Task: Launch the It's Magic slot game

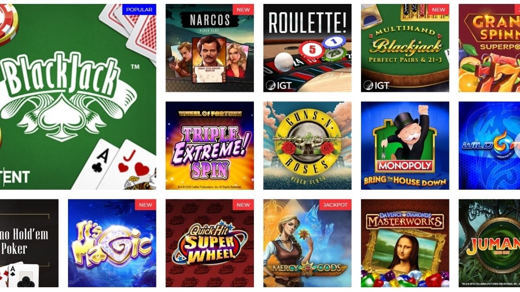Action: coord(112,243)
